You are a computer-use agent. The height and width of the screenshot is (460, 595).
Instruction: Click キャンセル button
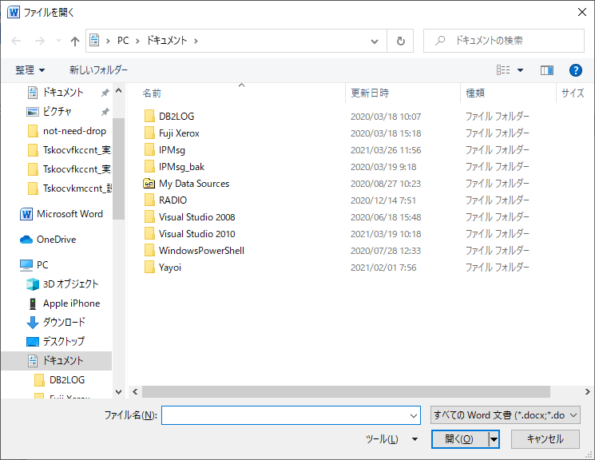[x=545, y=439]
